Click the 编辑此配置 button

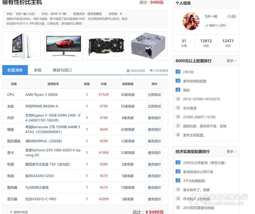point(19,211)
